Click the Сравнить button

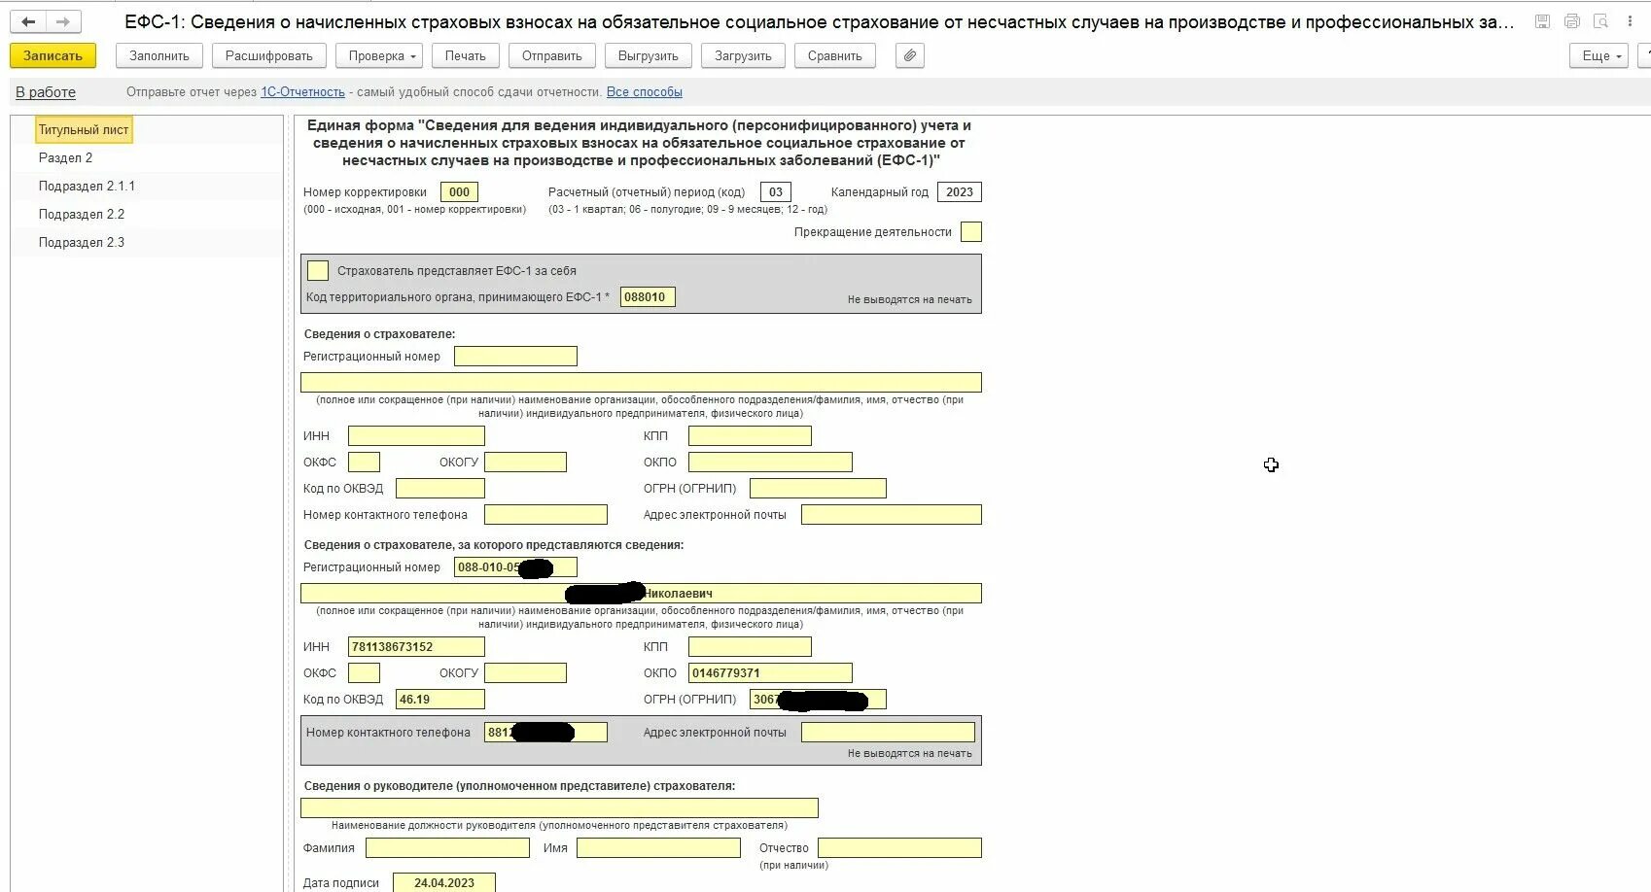tap(835, 56)
